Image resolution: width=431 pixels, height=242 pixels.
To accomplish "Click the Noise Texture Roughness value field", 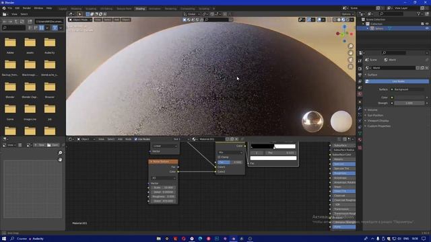I will (x=163, y=196).
